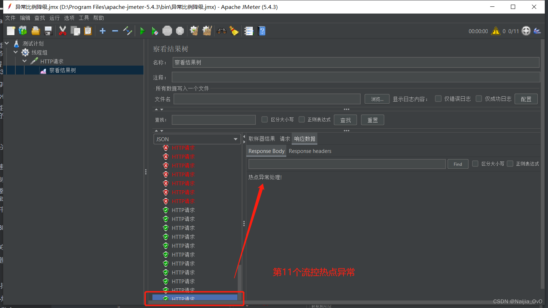This screenshot has height=308, width=548.
Task: Click up arrow on divider above 查找 row
Action: tap(156, 109)
